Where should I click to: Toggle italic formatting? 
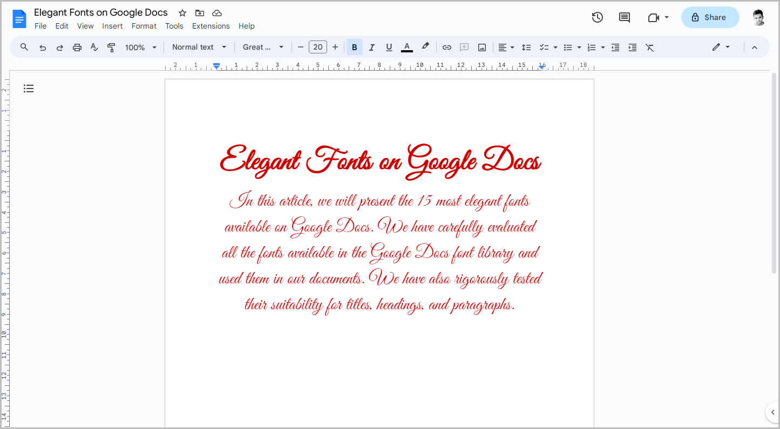pyautogui.click(x=371, y=47)
